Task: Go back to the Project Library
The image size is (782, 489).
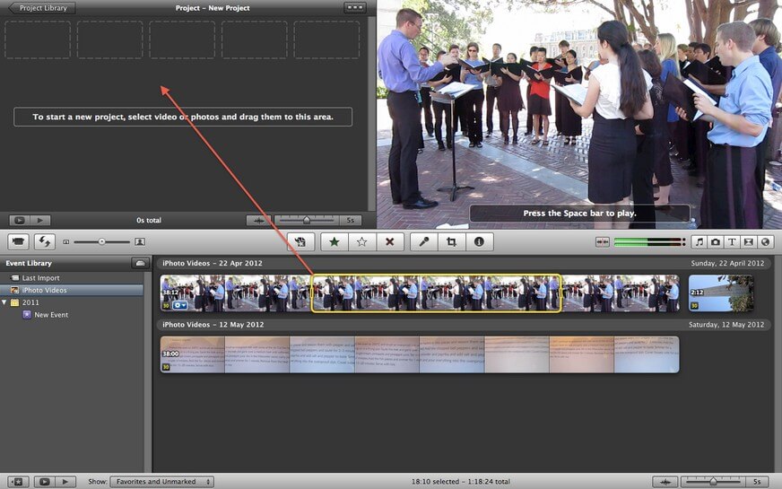Action: pos(42,8)
